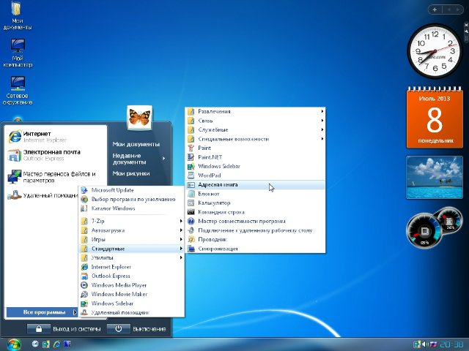This screenshot has width=469, height=351.
Task: Select Адресная книга menu entry
Action: pyautogui.click(x=218, y=185)
